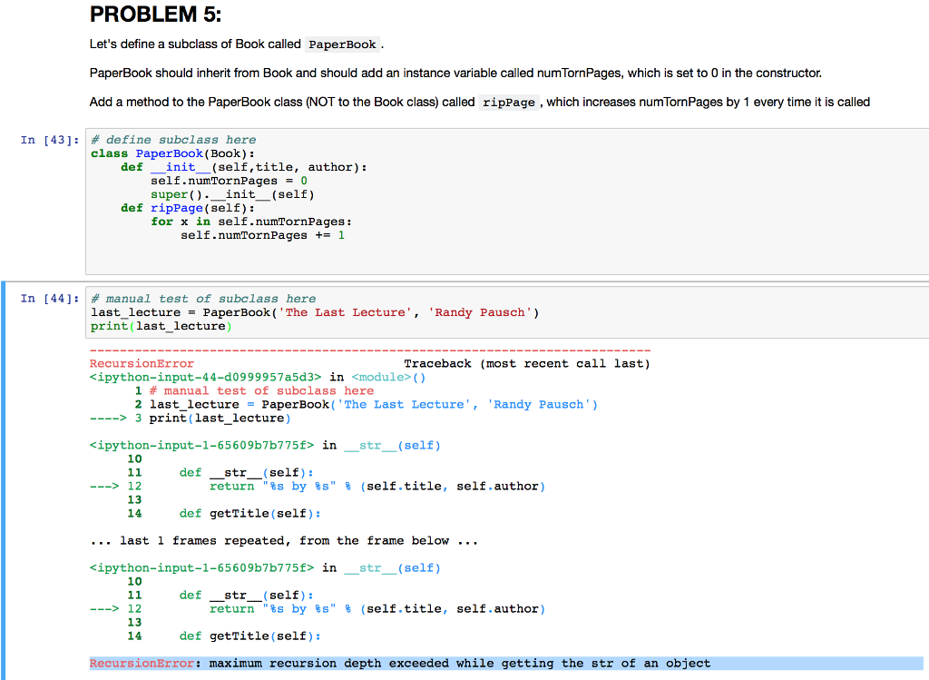Click the __init__ method definition
Screen dimensions: 929x680
tap(181, 167)
